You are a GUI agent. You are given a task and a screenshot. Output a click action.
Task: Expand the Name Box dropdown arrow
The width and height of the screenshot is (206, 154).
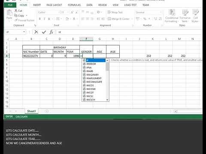pyautogui.click(x=24, y=32)
